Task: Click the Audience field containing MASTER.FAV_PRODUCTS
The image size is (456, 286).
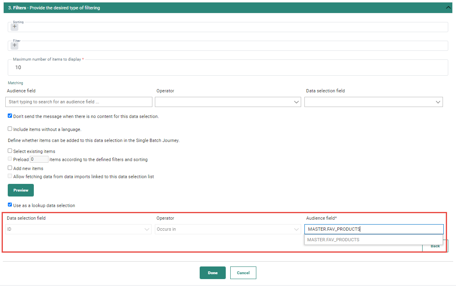Action: click(374, 229)
